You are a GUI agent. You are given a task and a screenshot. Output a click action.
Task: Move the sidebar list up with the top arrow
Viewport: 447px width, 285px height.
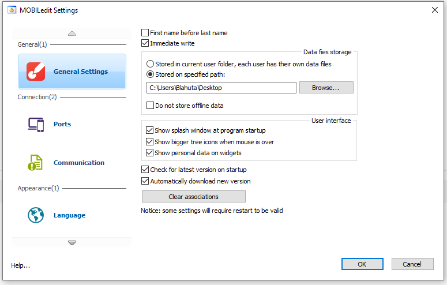pos(72,33)
